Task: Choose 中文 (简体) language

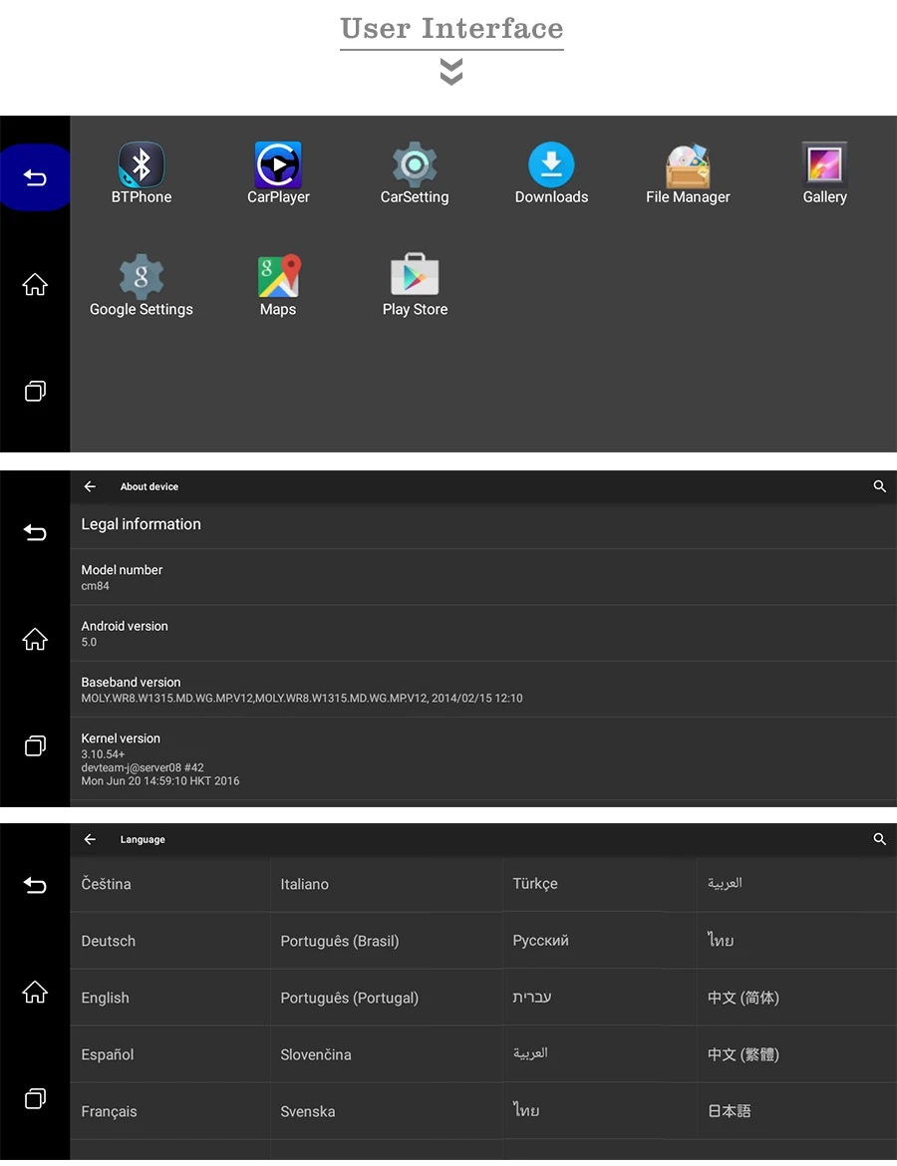Action: (796, 998)
